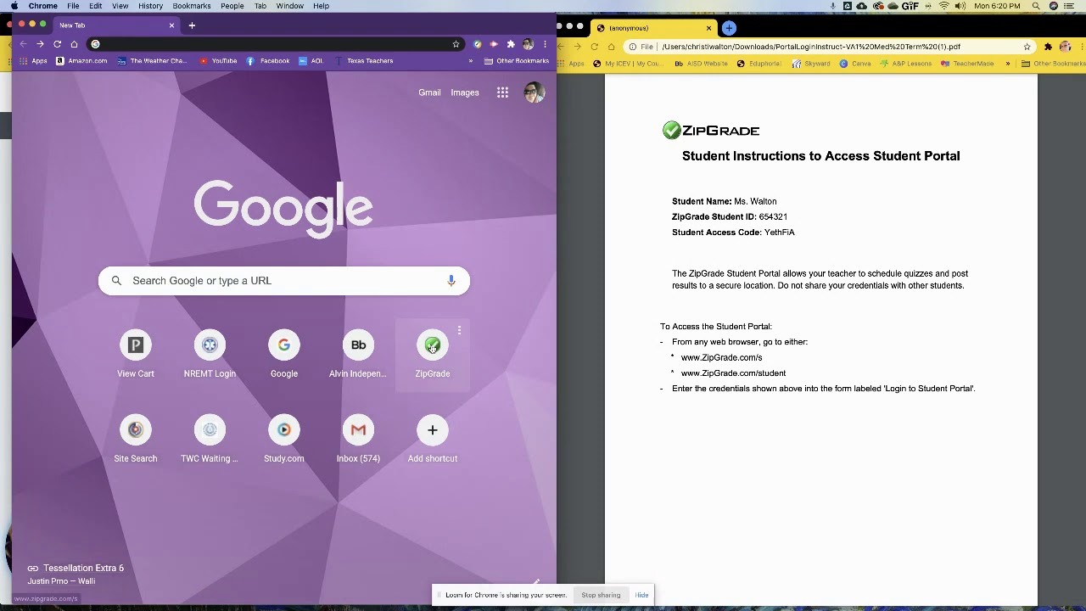
Task: Click the Images link on the New Tab page
Action: pyautogui.click(x=465, y=92)
